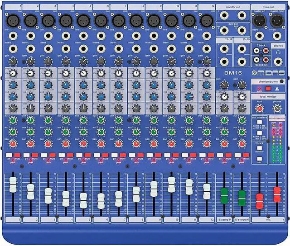Click the main out left insert jack
The image size is (290, 246).
(260, 36)
